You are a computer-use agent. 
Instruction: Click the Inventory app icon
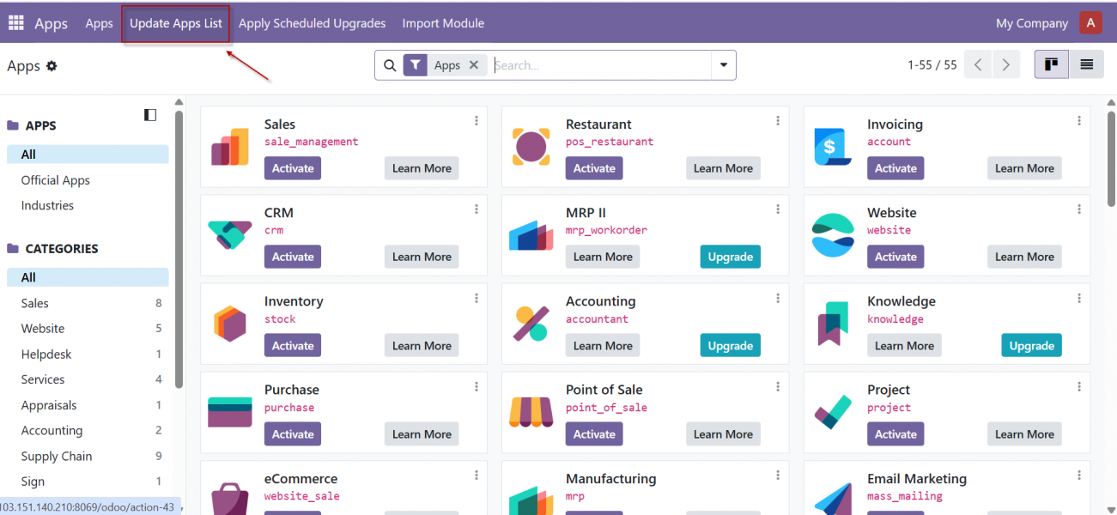pyautogui.click(x=230, y=324)
